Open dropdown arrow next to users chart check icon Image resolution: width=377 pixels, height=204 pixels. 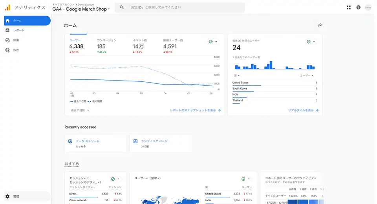pos(216,42)
